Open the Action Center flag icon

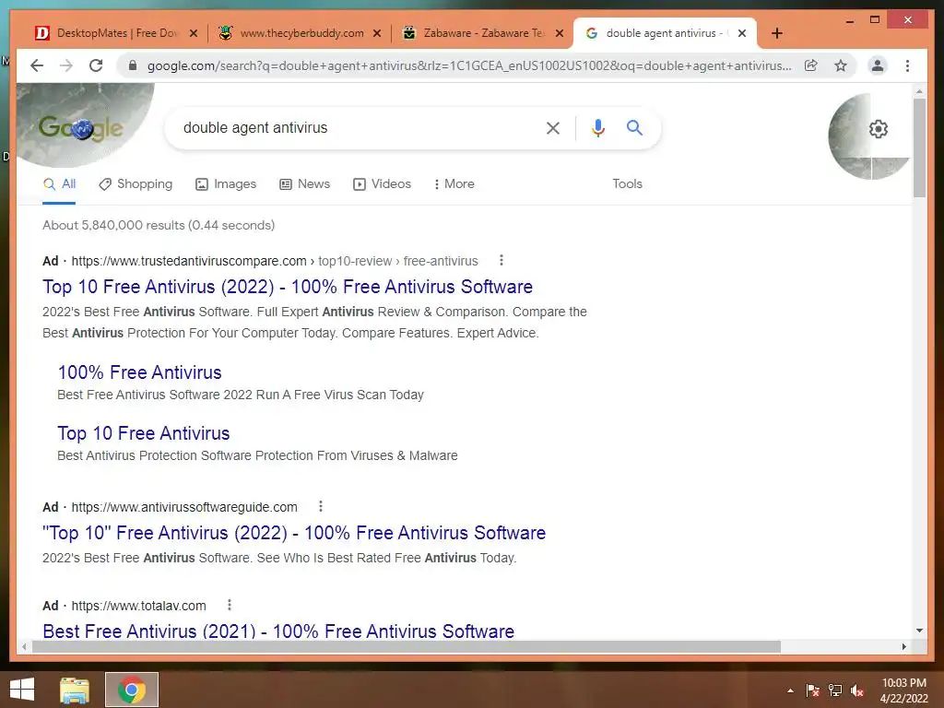coord(813,690)
